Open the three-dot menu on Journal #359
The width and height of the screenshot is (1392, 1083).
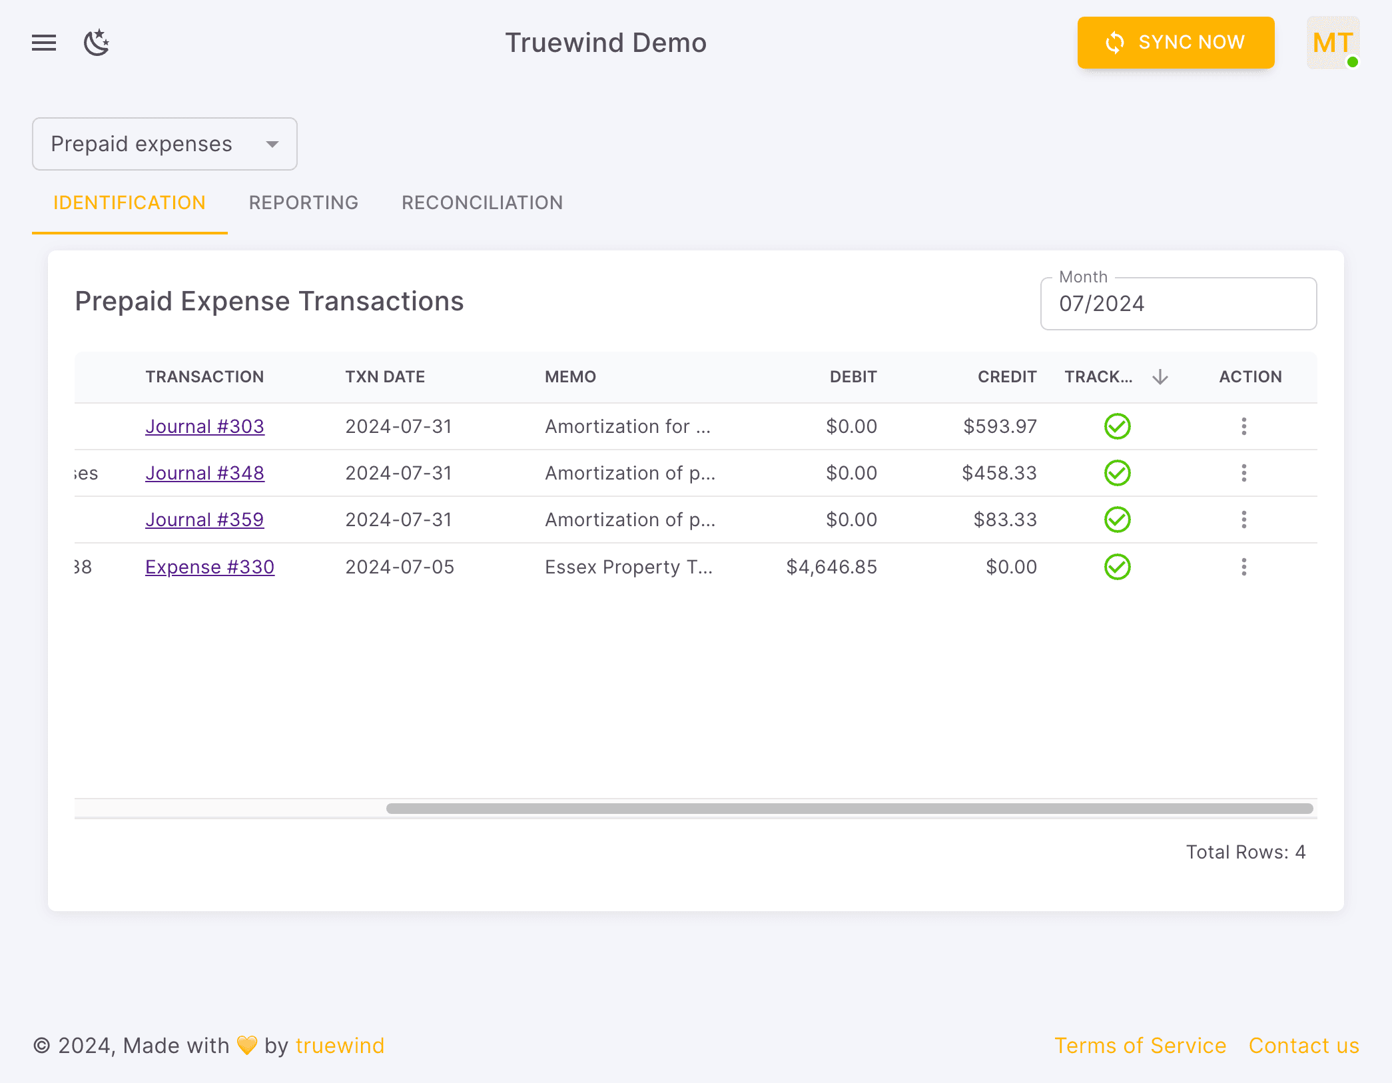pos(1245,520)
